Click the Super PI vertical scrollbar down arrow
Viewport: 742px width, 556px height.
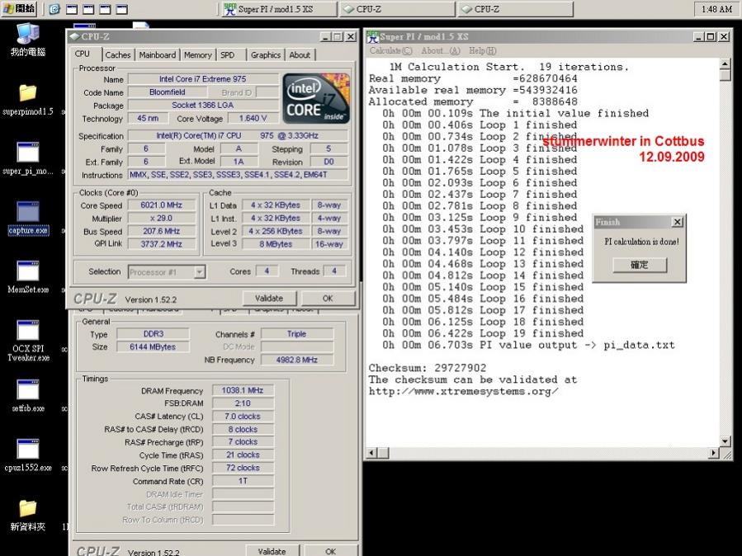point(725,441)
